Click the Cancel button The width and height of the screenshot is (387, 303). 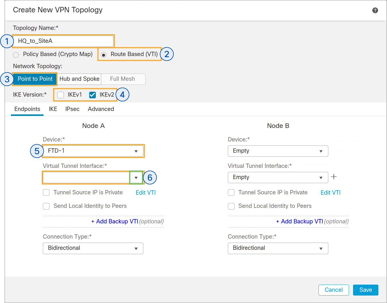pos(334,290)
